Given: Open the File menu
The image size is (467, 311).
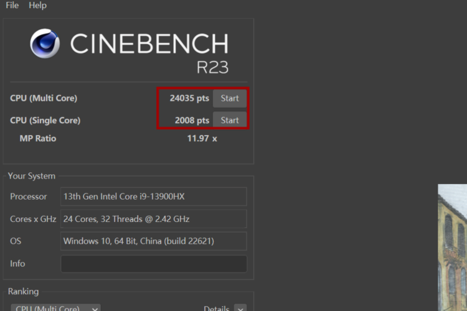Looking at the screenshot, I should point(12,6).
